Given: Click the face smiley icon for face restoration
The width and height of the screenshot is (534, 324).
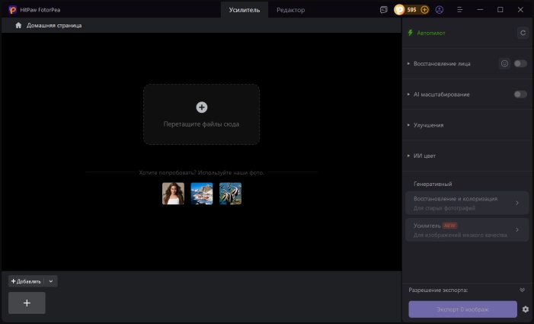Looking at the screenshot, I should click(504, 63).
